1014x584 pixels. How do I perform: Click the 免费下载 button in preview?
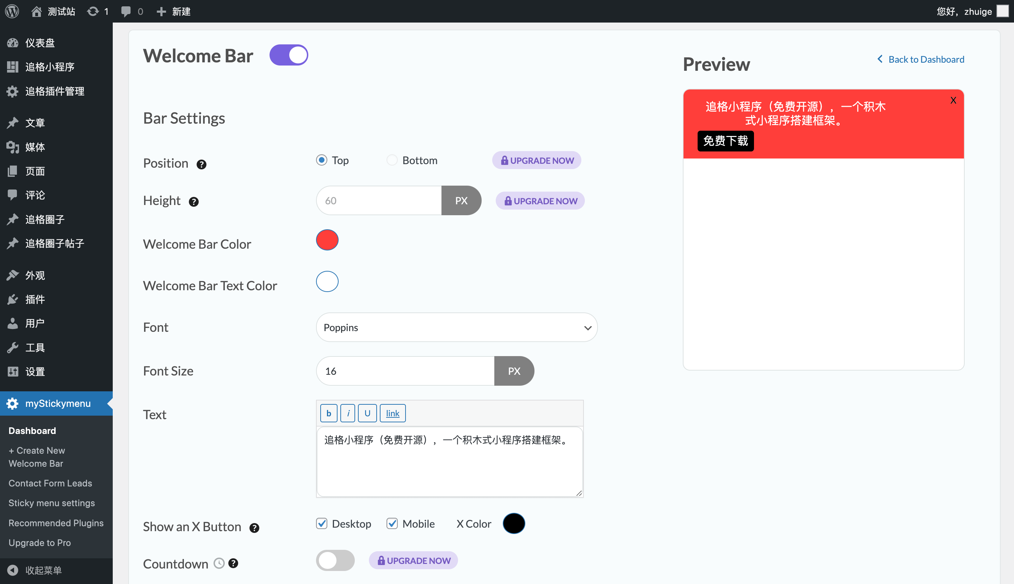(x=725, y=141)
